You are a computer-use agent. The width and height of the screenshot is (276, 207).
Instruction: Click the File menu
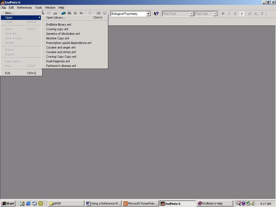point(4,8)
